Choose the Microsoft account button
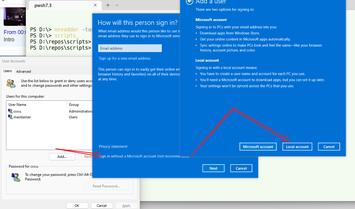 [x=258, y=147]
